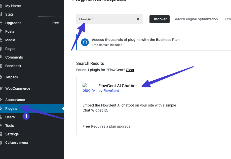
Task: Click the Free domain included text
Action: coord(107,45)
